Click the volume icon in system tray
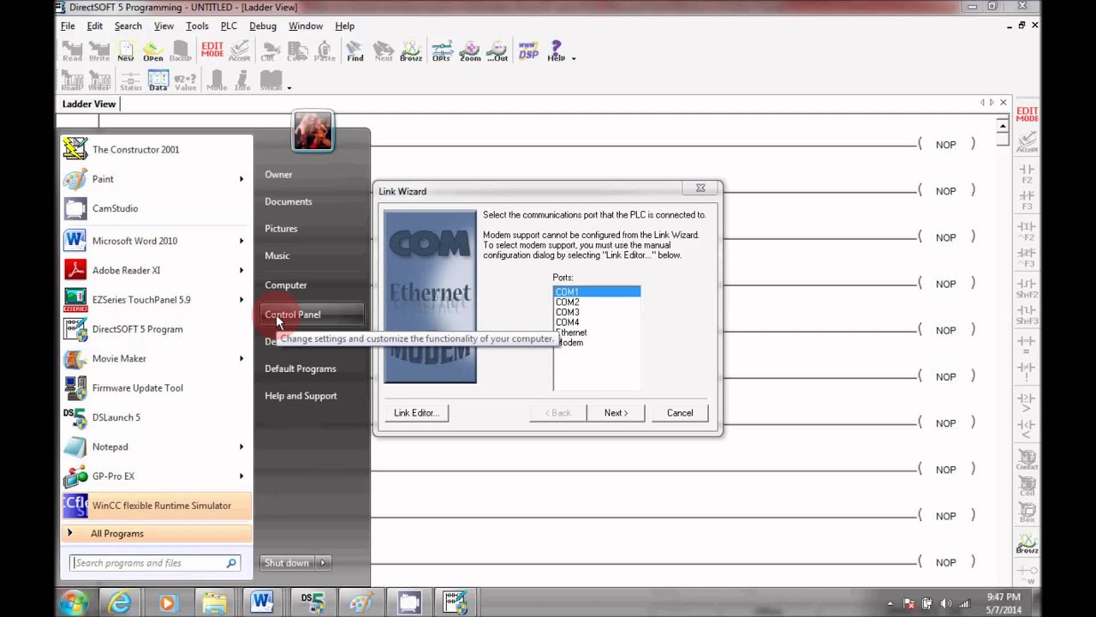Viewport: 1096px width, 617px height. (x=946, y=603)
